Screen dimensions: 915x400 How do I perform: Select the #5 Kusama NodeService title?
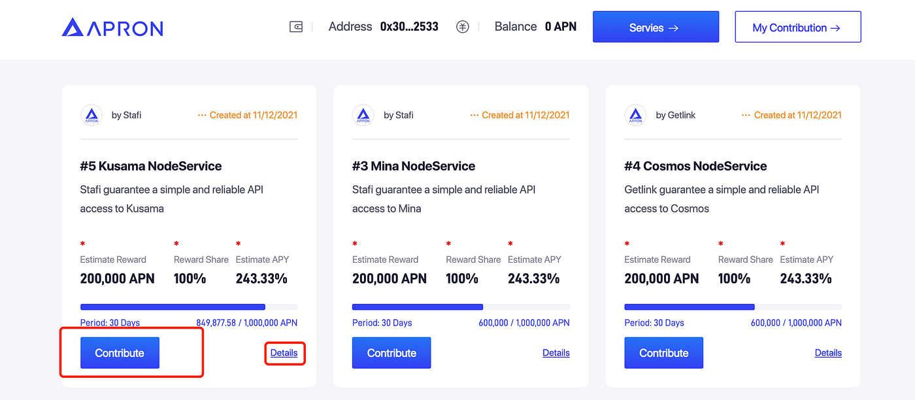[151, 166]
